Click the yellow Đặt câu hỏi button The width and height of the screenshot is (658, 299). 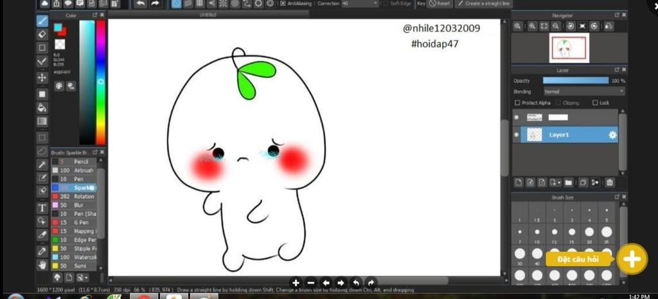578,260
